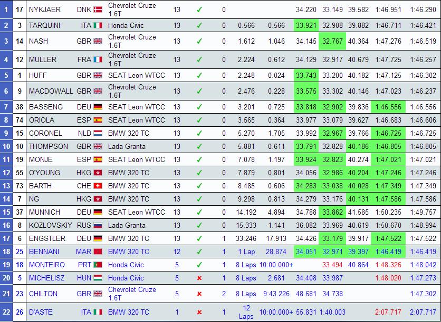Click the CHILTON driver name
This screenshot has width=441, height=322.
[43, 294]
